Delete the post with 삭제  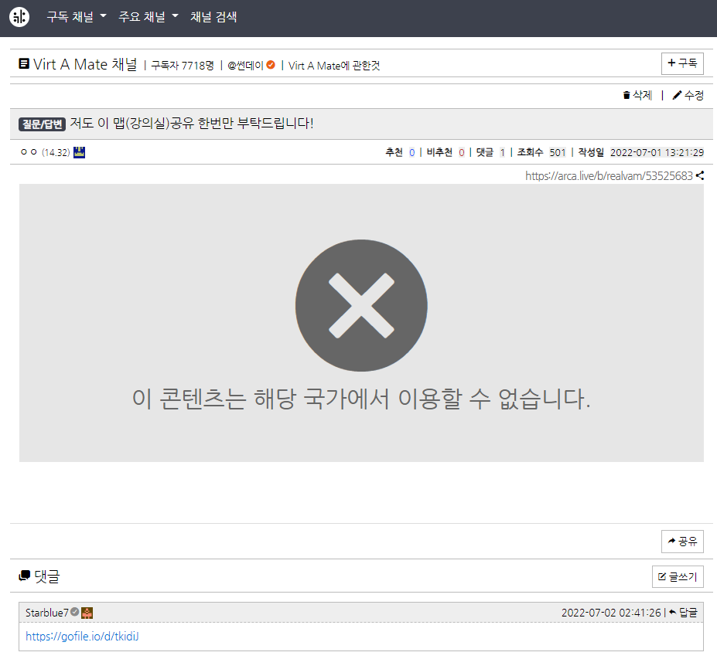(x=637, y=95)
